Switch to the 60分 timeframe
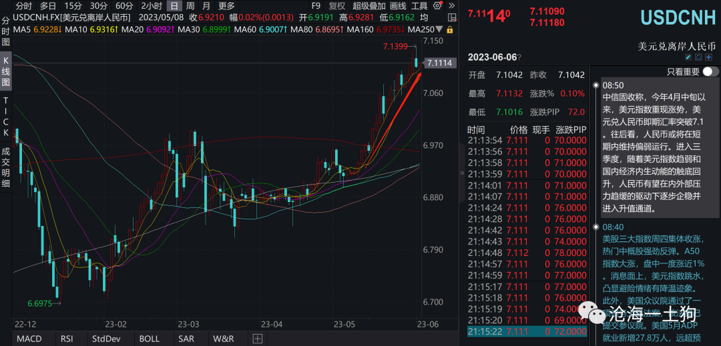Image resolution: width=721 pixels, height=346 pixels. click(124, 6)
